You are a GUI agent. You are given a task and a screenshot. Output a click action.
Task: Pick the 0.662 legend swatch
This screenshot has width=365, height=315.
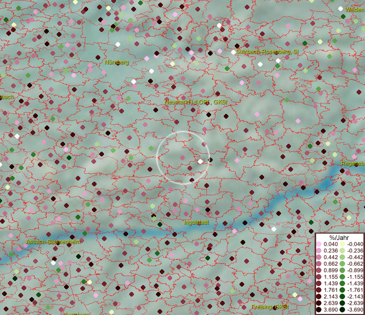[319, 264]
